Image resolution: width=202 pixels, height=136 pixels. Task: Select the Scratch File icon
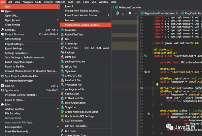coord(62,48)
